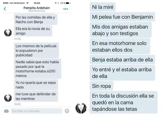The height and width of the screenshot is (116, 168).
Task: Tap the avatar beside 14:58 message
Action: click(8, 33)
